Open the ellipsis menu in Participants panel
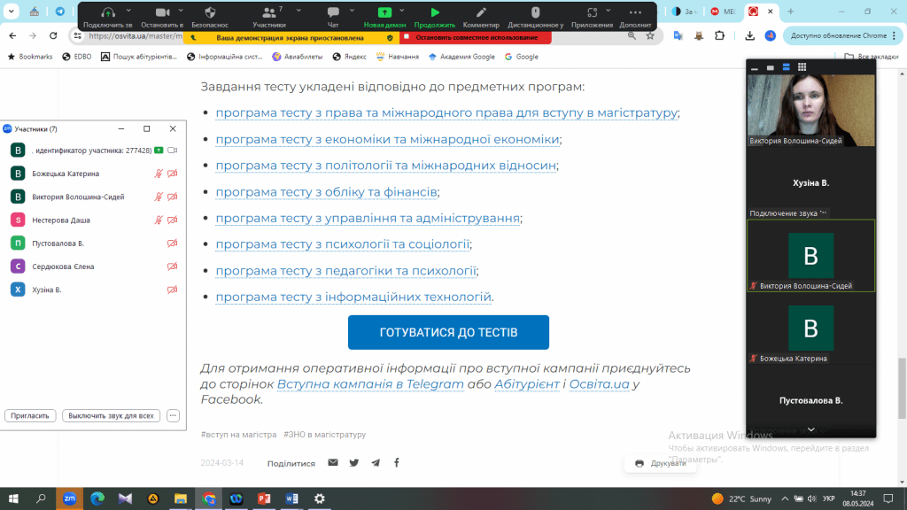Viewport: 907px width, 510px height. coord(173,415)
